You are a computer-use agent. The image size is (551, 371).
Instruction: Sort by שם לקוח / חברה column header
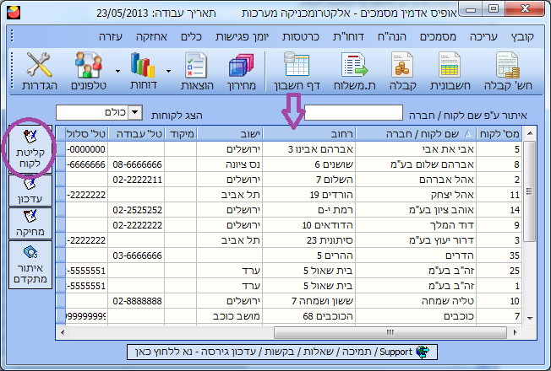pos(416,133)
